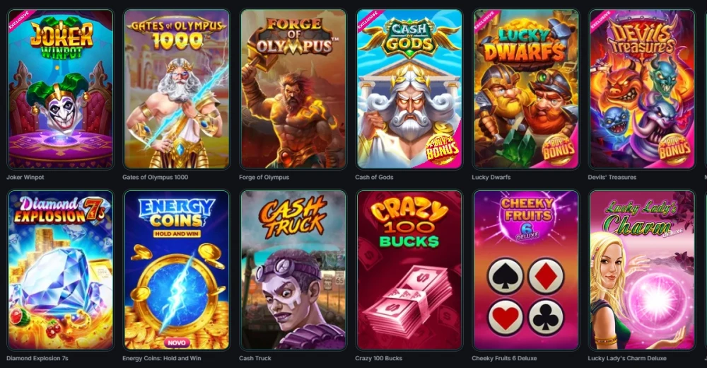Open the Diamond Explosion 7s game tile
The height and width of the screenshot is (368, 707).
(x=60, y=270)
